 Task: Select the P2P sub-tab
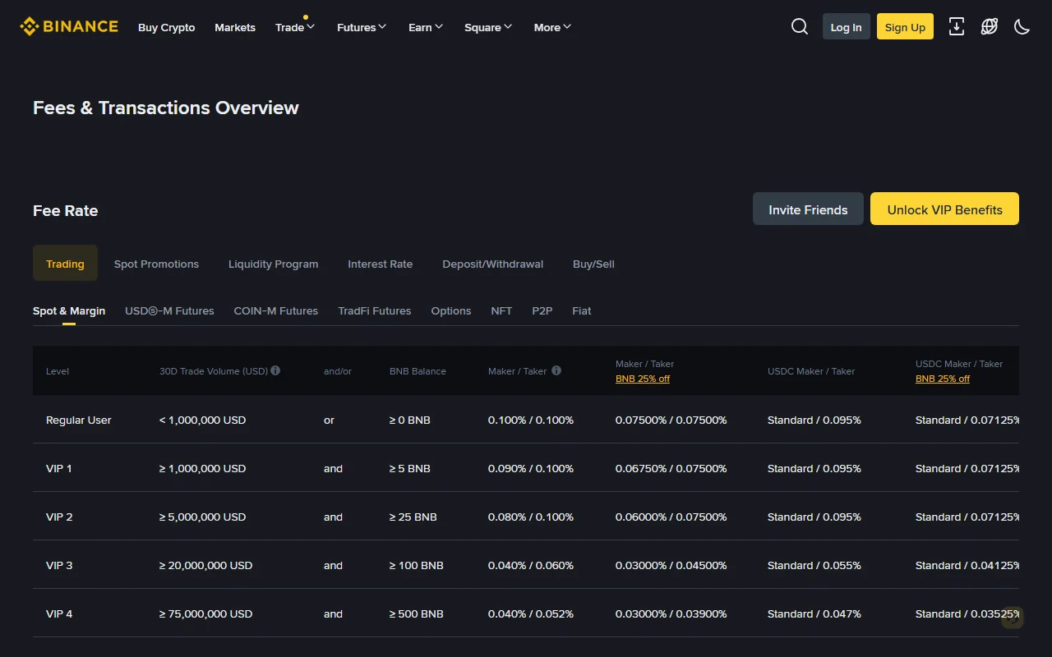[x=542, y=310]
